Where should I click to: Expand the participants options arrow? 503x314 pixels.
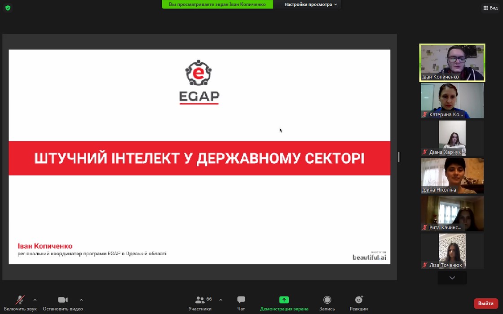(221, 300)
